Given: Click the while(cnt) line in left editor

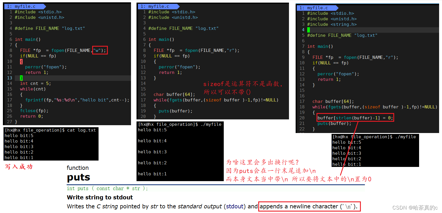Looking at the screenshot, I should coord(33,89).
